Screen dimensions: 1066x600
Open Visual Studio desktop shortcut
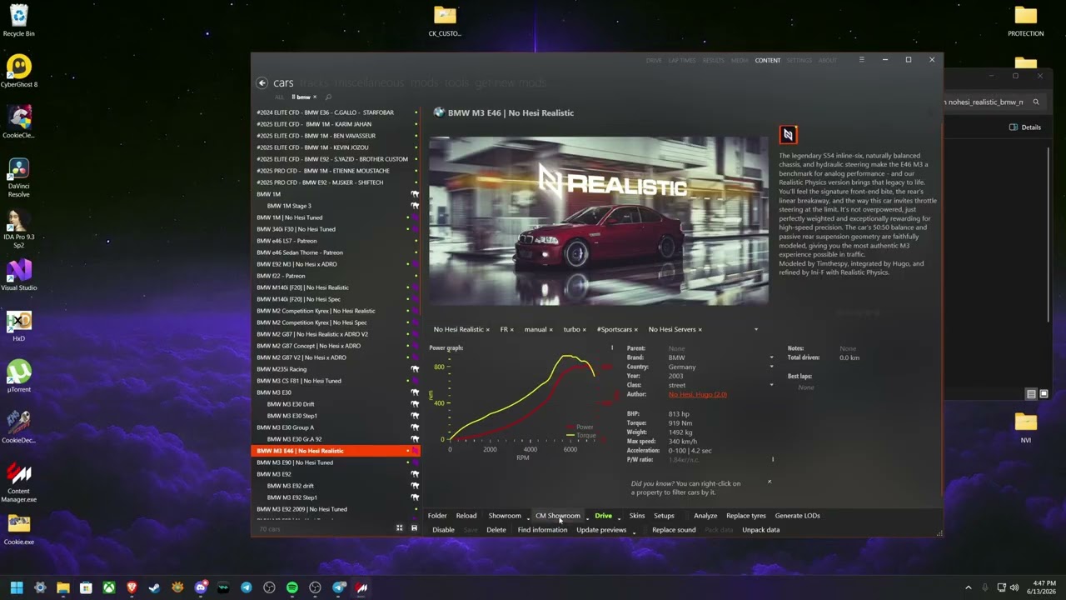(18, 275)
